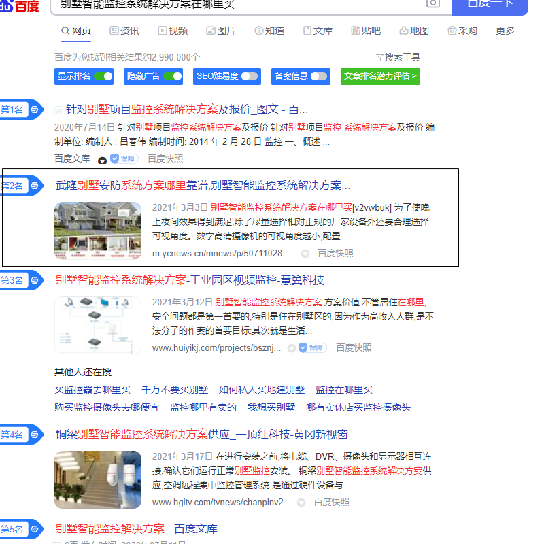The width and height of the screenshot is (544, 544).
Task: Switch to the 文库 tab
Action: pos(318,31)
